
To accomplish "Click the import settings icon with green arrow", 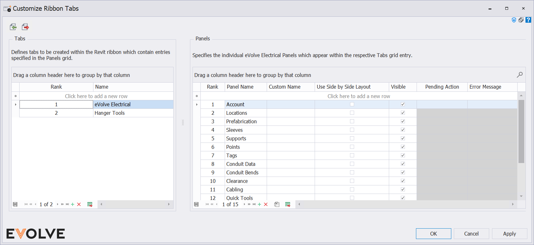I will pos(13,27).
